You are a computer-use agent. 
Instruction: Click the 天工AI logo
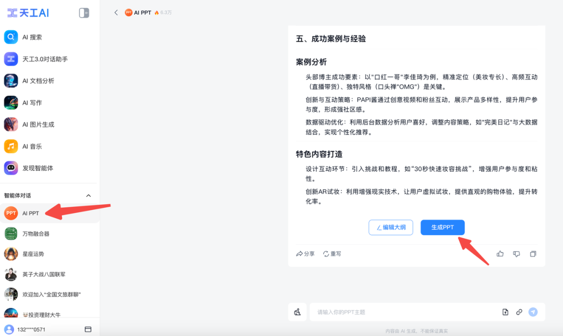28,13
